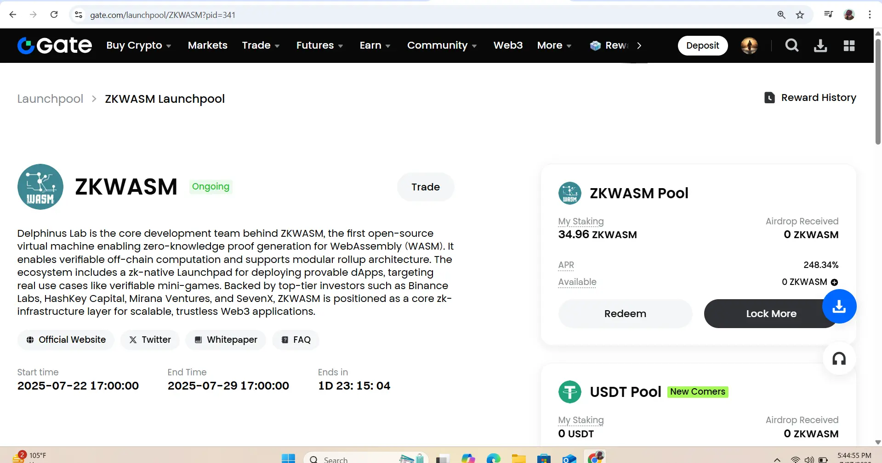Click the ZKWASM token logo
The image size is (882, 463).
tap(40, 187)
